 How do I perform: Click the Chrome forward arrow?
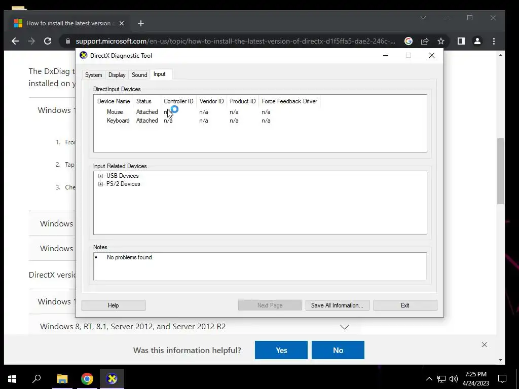click(31, 41)
